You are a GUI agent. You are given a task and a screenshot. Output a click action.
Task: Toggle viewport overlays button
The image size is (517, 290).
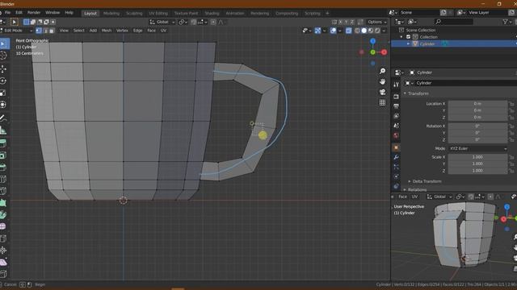pyautogui.click(x=333, y=31)
